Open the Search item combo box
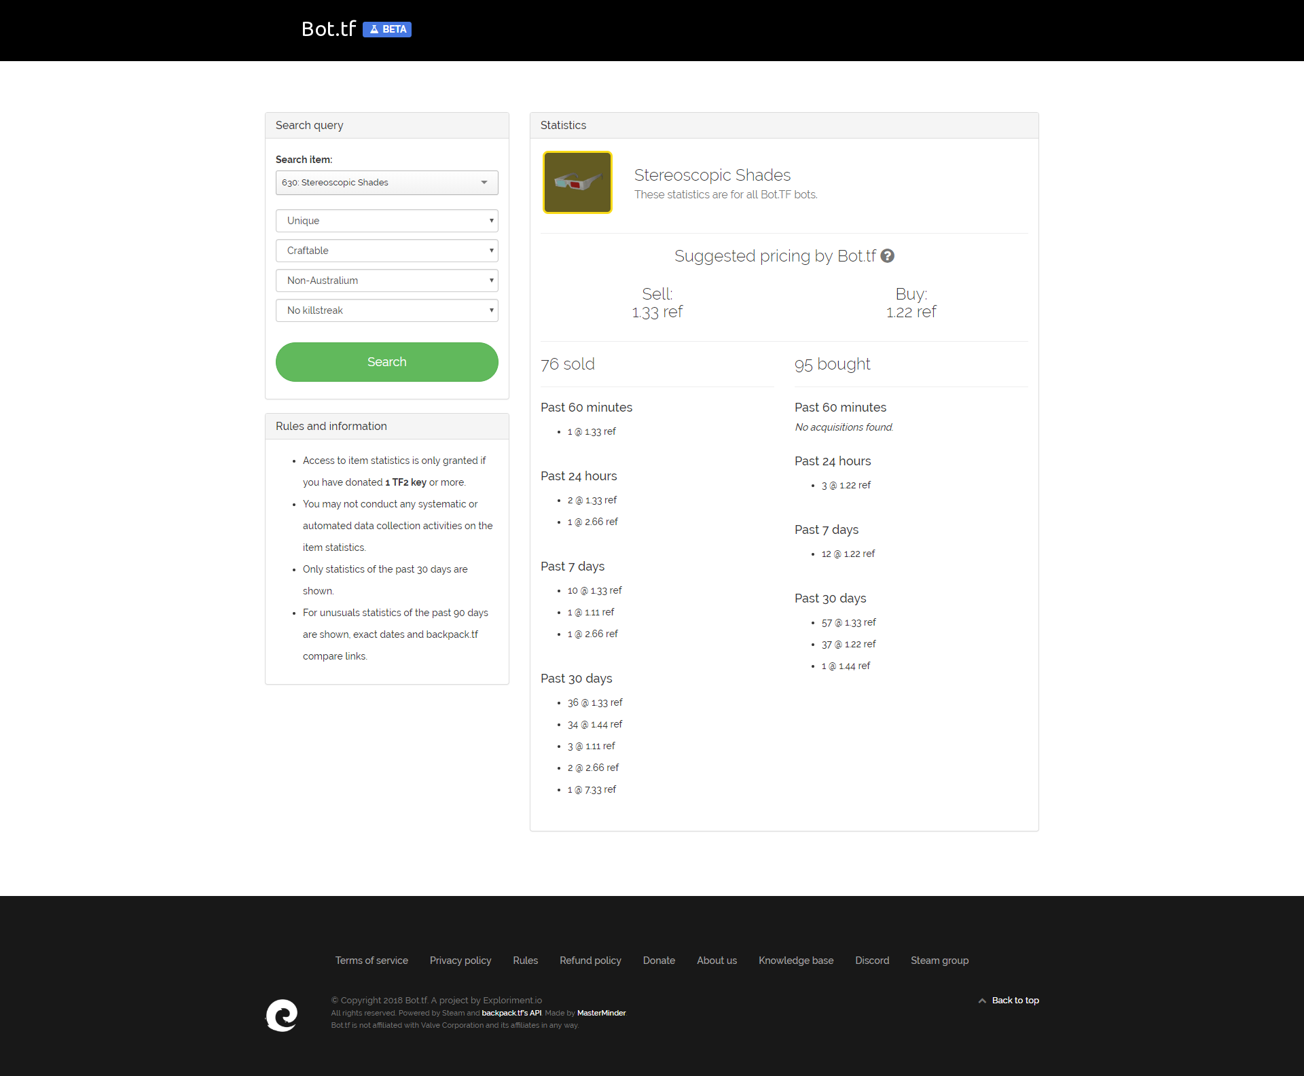This screenshot has width=1304, height=1076. [386, 183]
